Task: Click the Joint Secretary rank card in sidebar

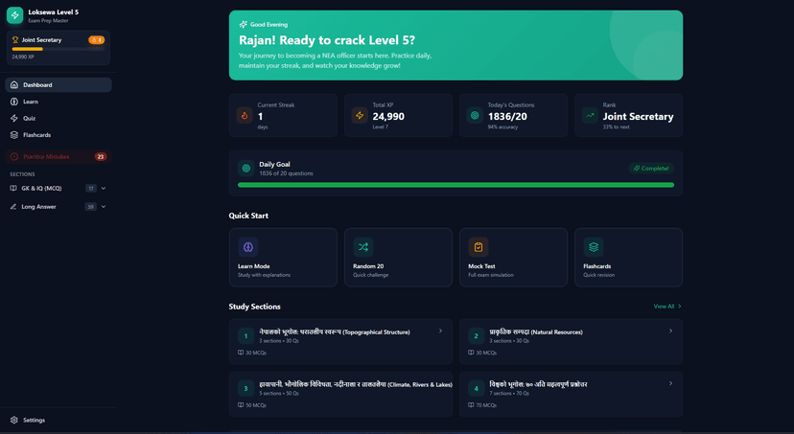Action: pos(58,48)
